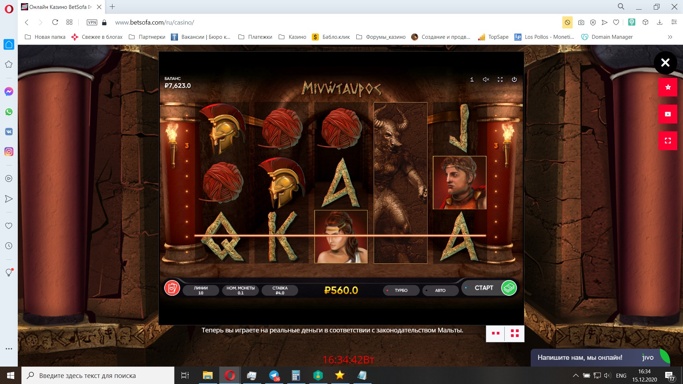This screenshot has height=384, width=683.
Task: Enter game fullscreen via expand icon
Action: pyautogui.click(x=500, y=80)
